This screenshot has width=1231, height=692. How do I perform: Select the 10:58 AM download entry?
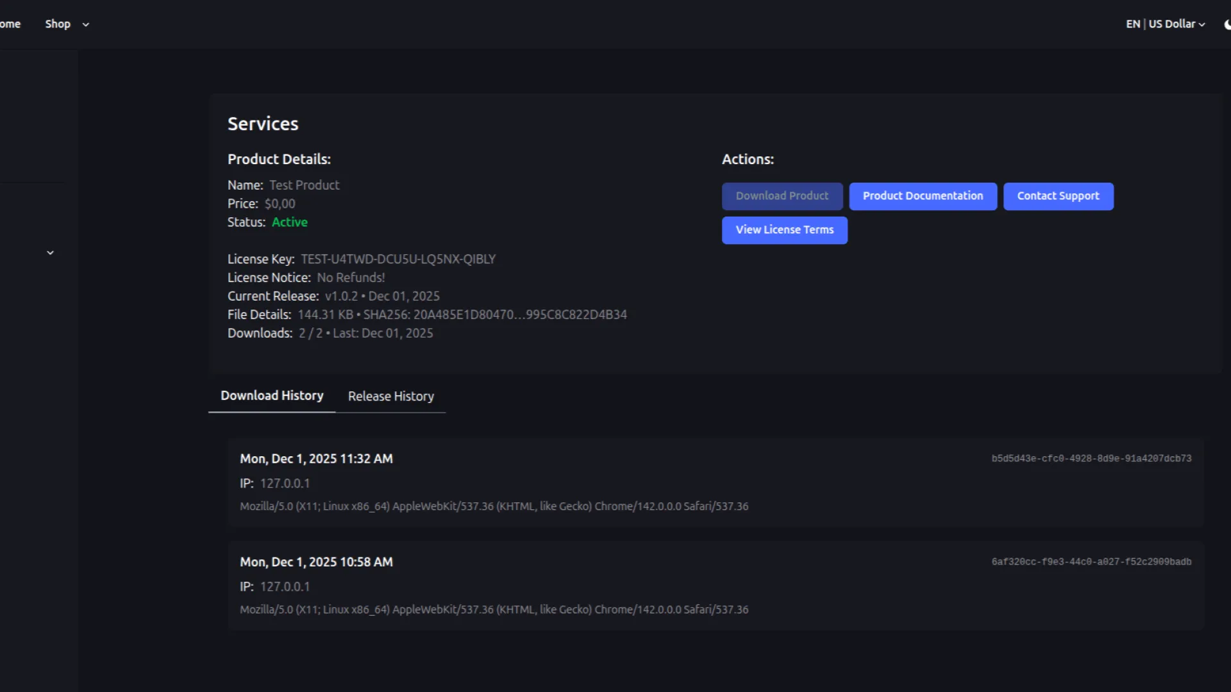tap(316, 562)
